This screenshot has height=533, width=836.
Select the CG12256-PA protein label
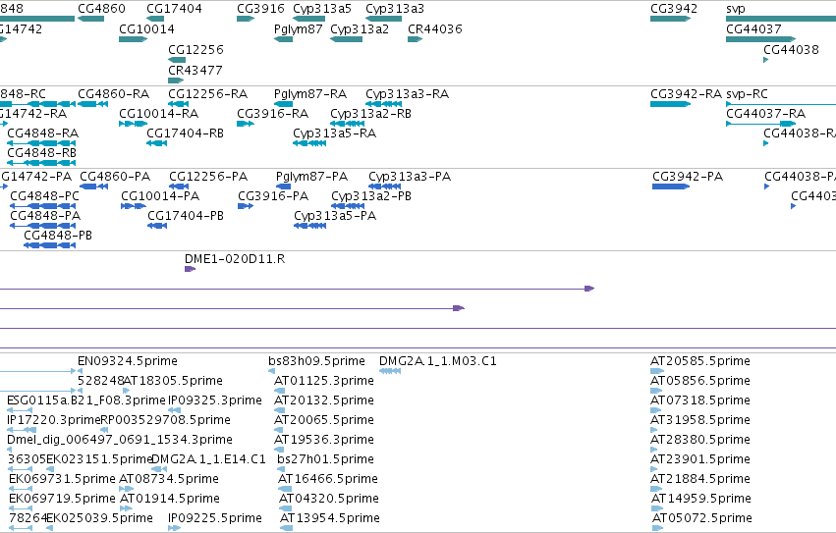point(208,177)
